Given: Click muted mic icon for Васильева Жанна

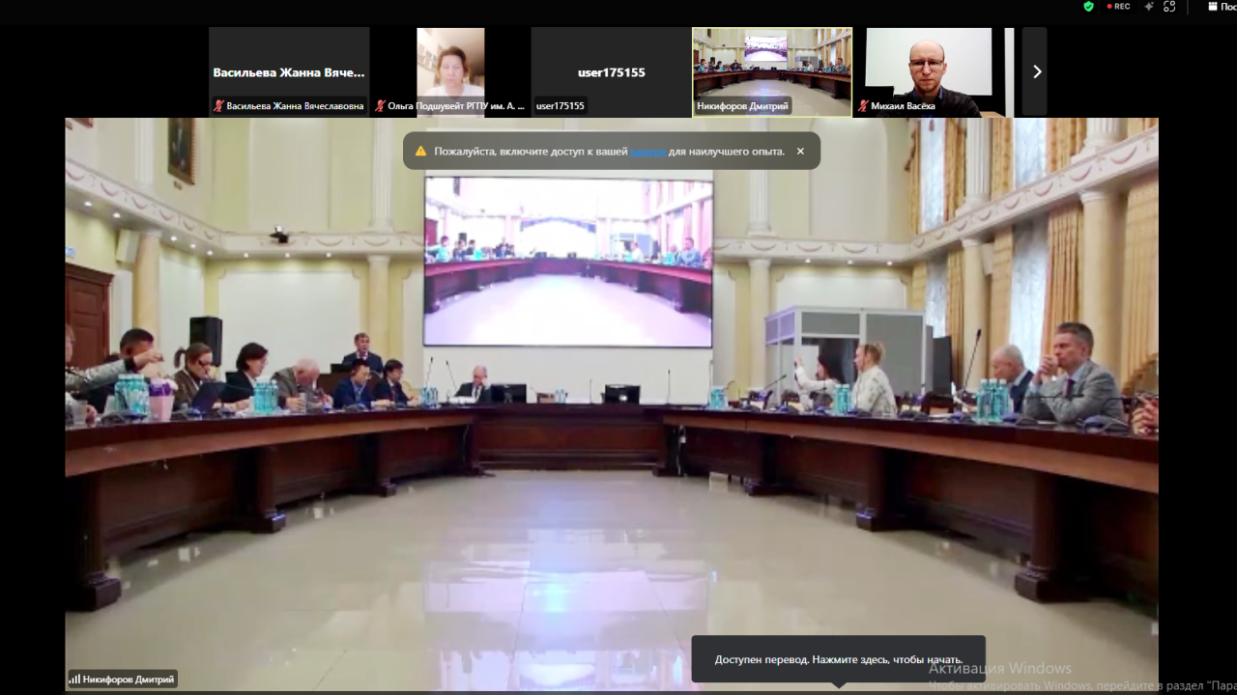Looking at the screenshot, I should click(x=218, y=106).
